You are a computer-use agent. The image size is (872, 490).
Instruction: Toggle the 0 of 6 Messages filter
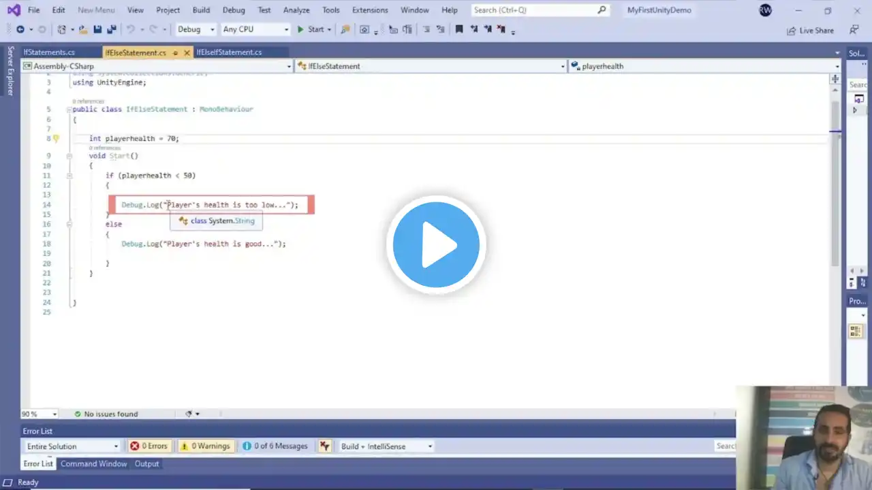click(x=275, y=446)
